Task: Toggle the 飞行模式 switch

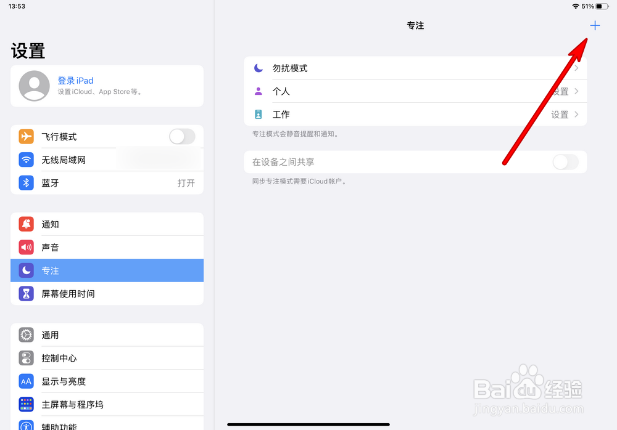Action: click(182, 136)
